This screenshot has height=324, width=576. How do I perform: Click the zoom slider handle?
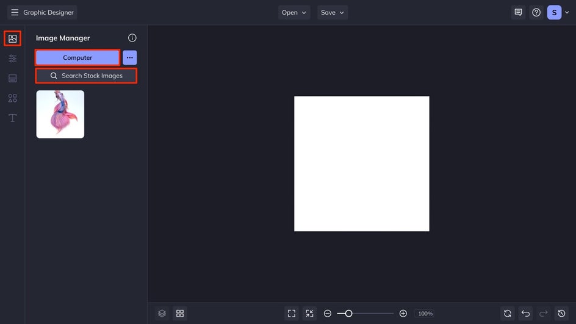coord(348,314)
